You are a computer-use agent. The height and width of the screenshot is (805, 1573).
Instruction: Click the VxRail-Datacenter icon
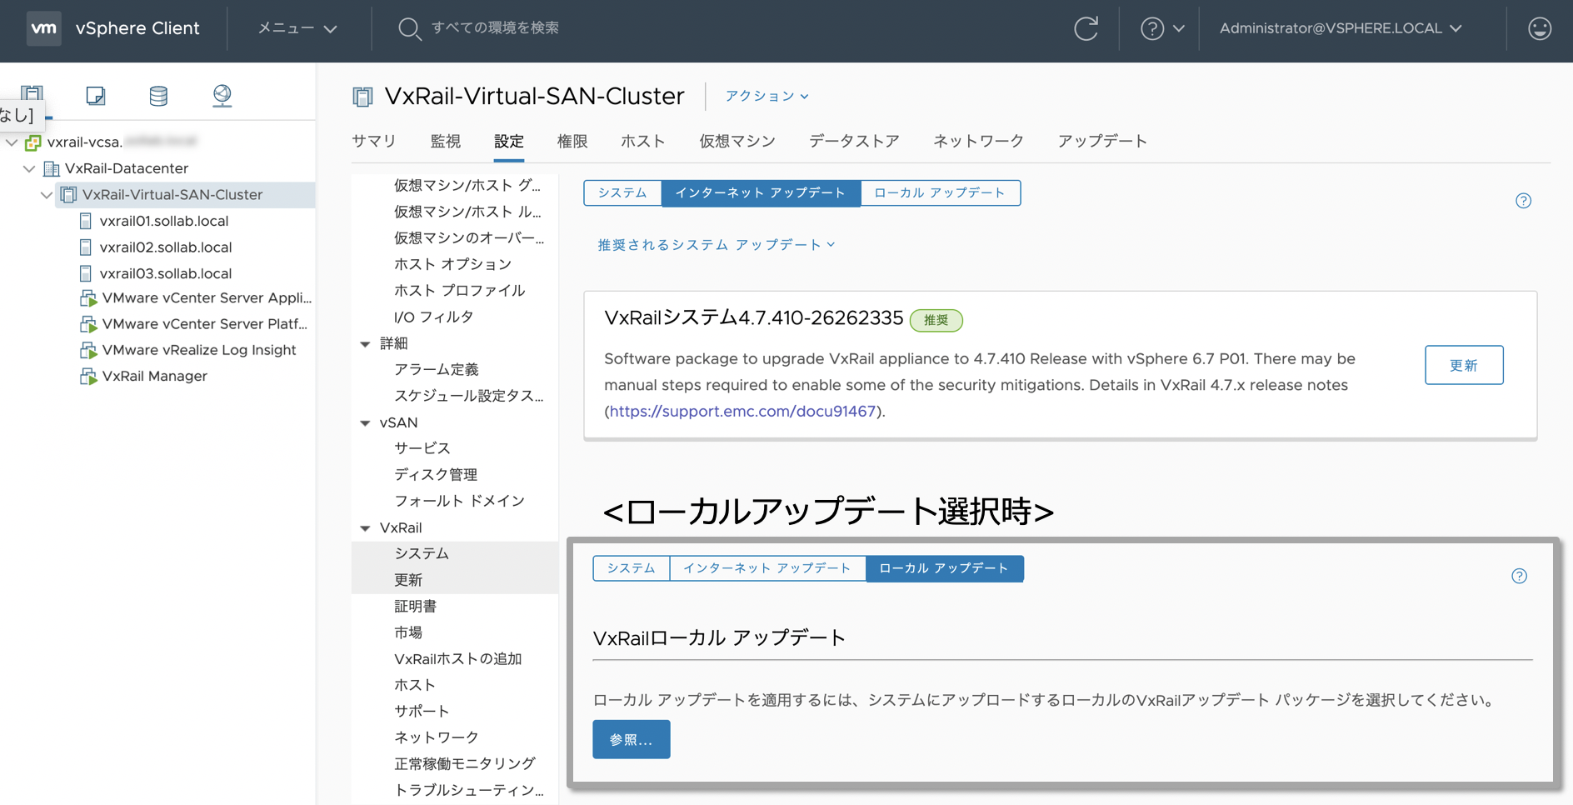[52, 168]
